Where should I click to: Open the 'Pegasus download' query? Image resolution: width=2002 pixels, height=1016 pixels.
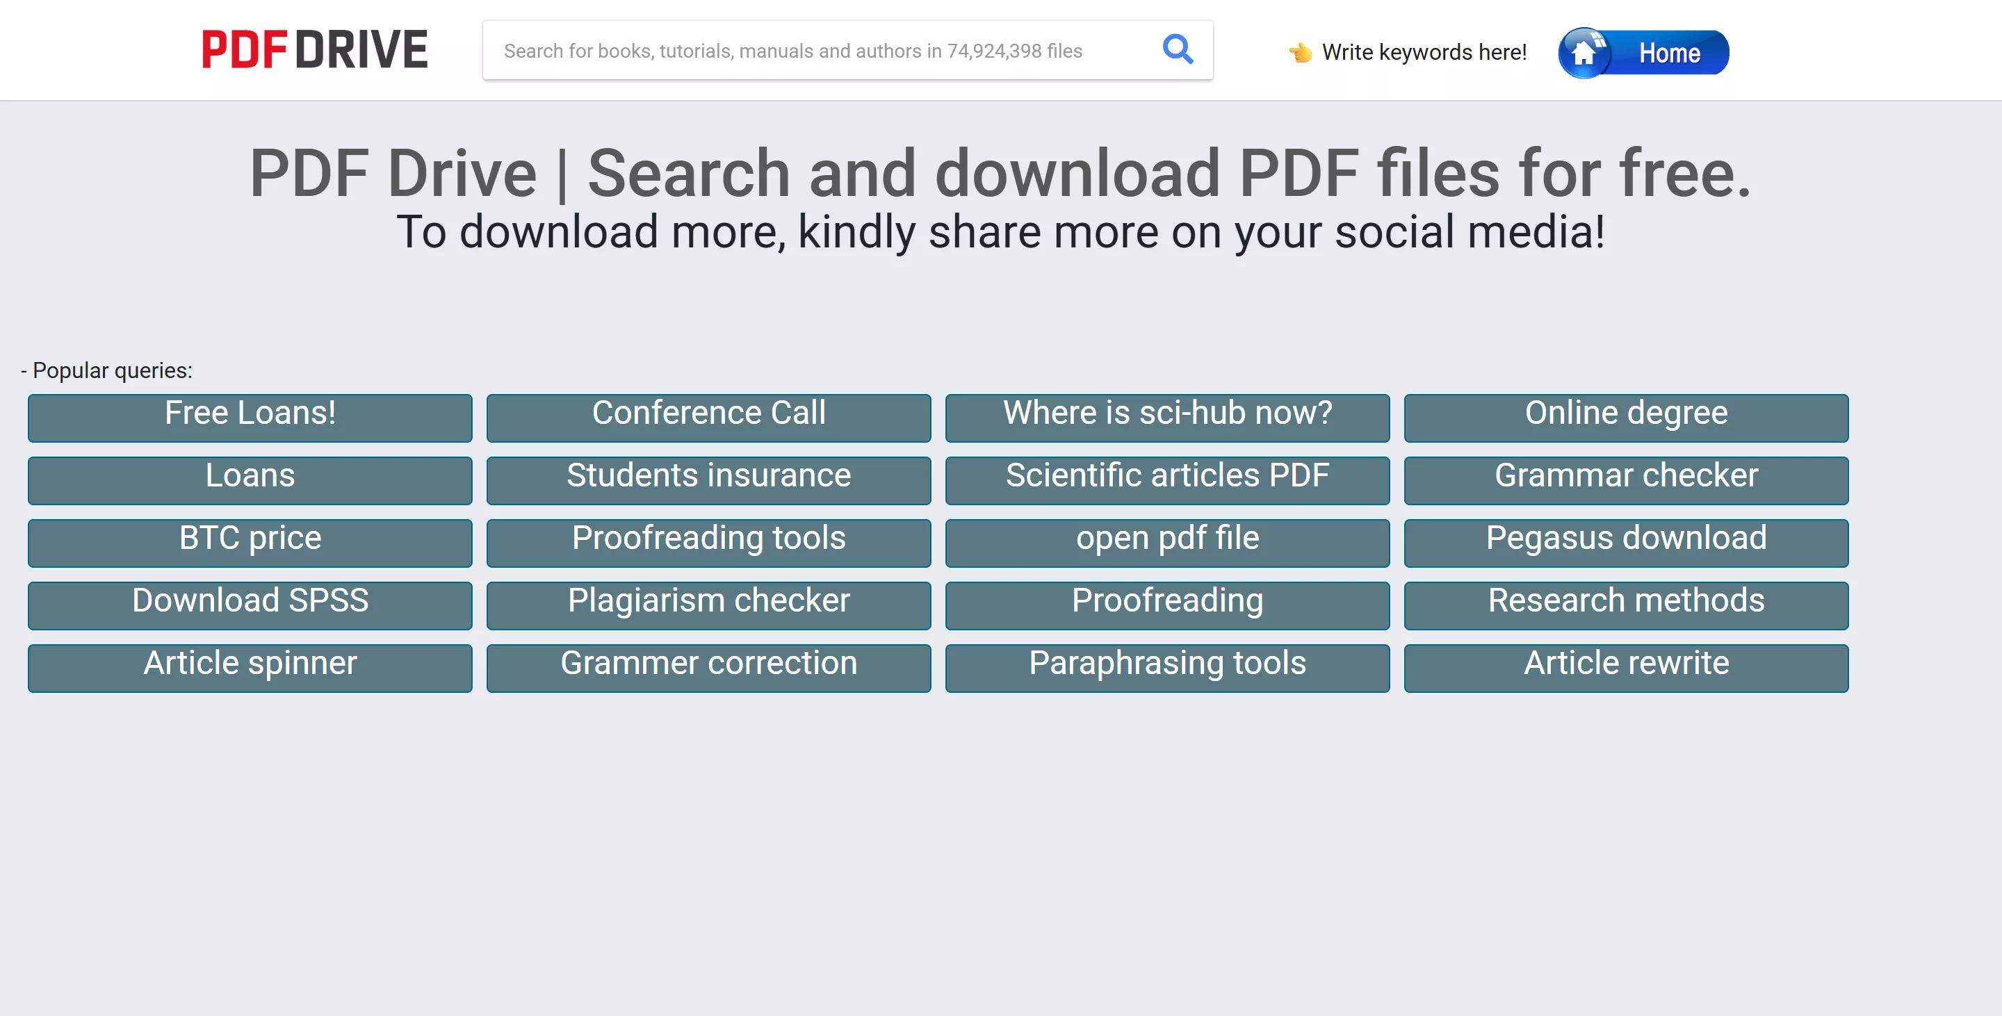(1625, 542)
